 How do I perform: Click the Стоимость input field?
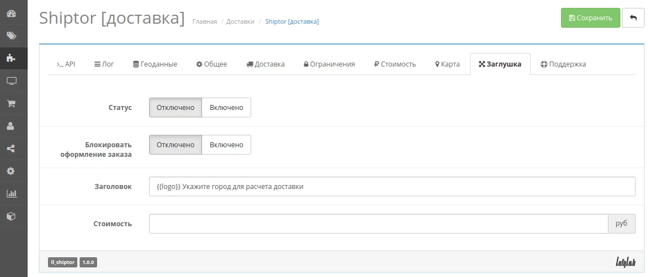pos(379,224)
